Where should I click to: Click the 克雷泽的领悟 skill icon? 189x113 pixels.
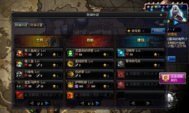(70, 53)
